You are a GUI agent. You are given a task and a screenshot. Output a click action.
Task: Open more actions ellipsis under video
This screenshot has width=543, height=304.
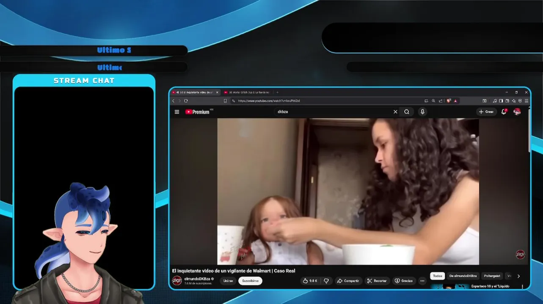[x=422, y=281]
